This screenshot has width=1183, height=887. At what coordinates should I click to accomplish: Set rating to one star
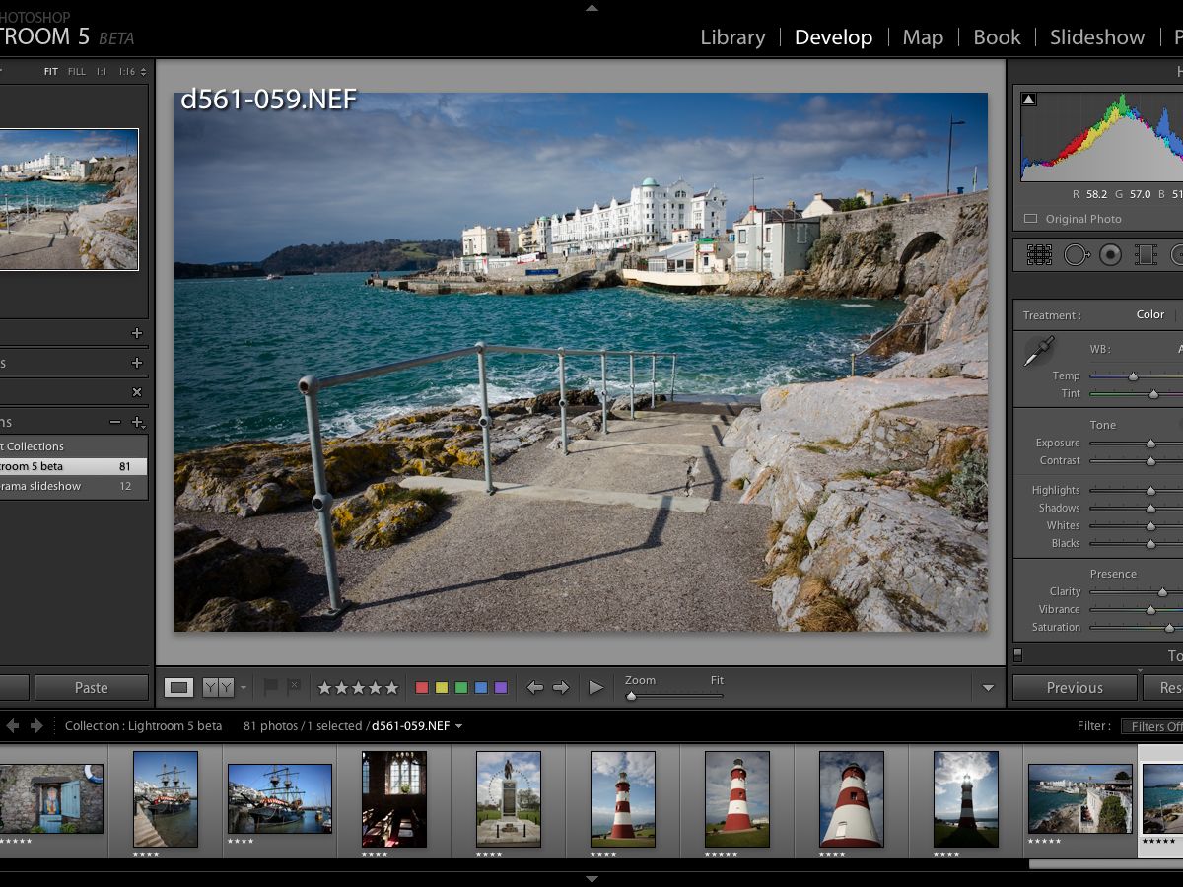coord(324,688)
